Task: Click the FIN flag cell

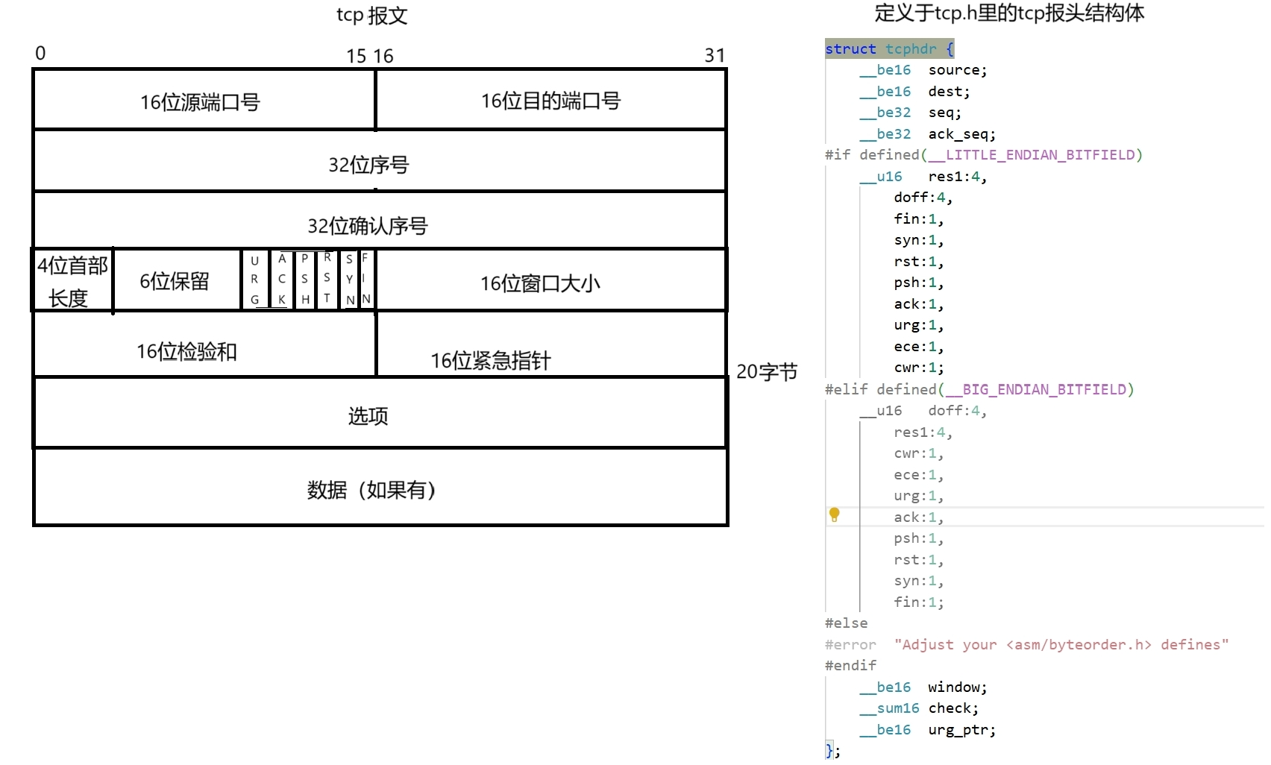Action: 365,280
